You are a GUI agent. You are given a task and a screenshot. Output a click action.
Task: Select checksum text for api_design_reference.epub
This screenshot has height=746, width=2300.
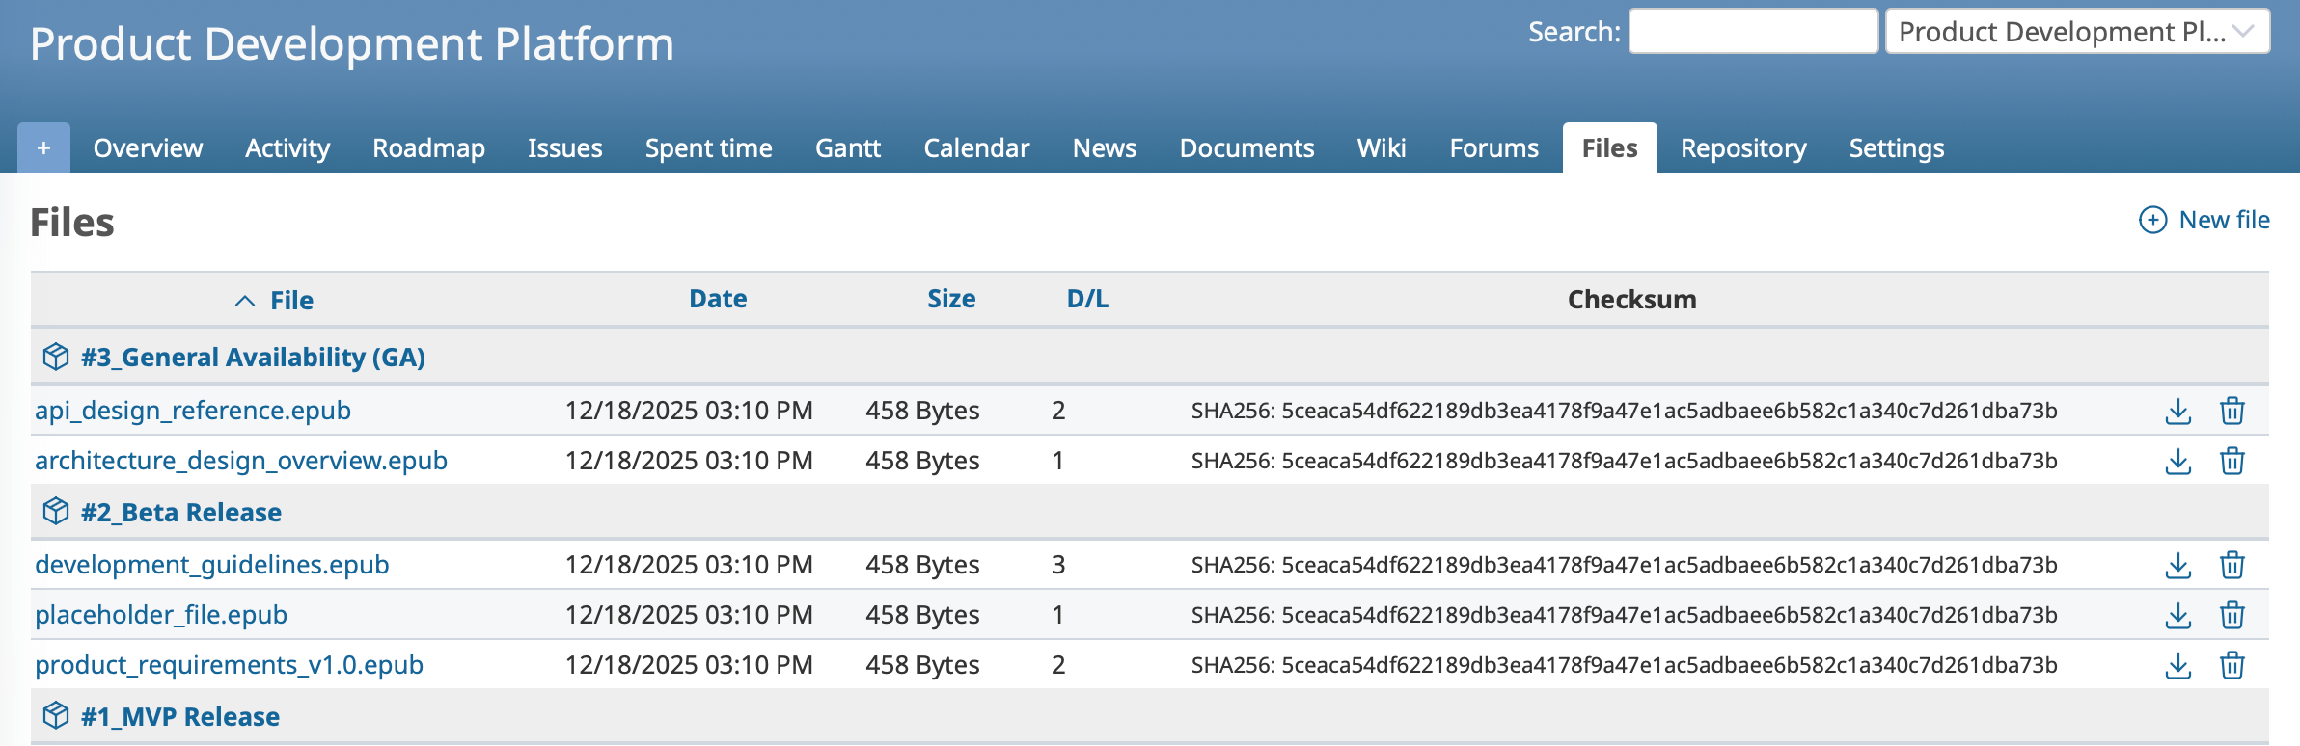click(1624, 411)
